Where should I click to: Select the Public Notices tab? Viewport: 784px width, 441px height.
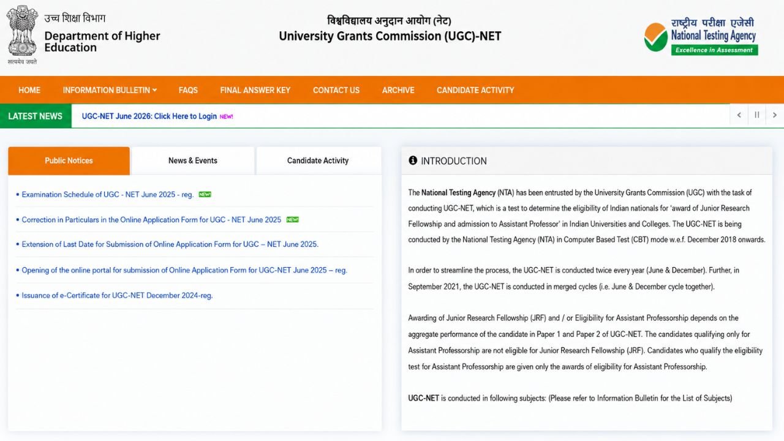[69, 160]
